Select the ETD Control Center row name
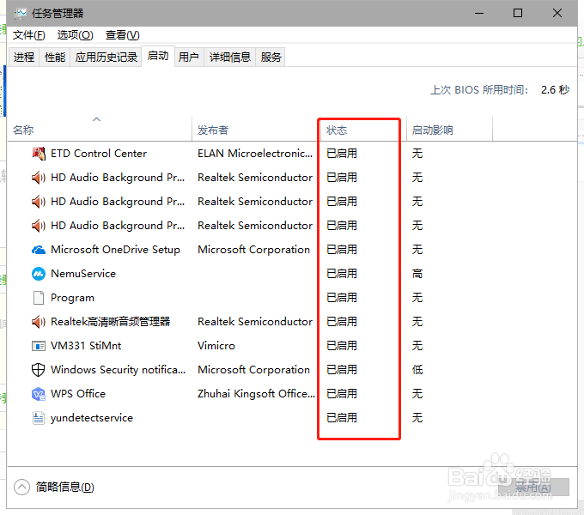Viewport: 584px width, 515px height. [99, 154]
